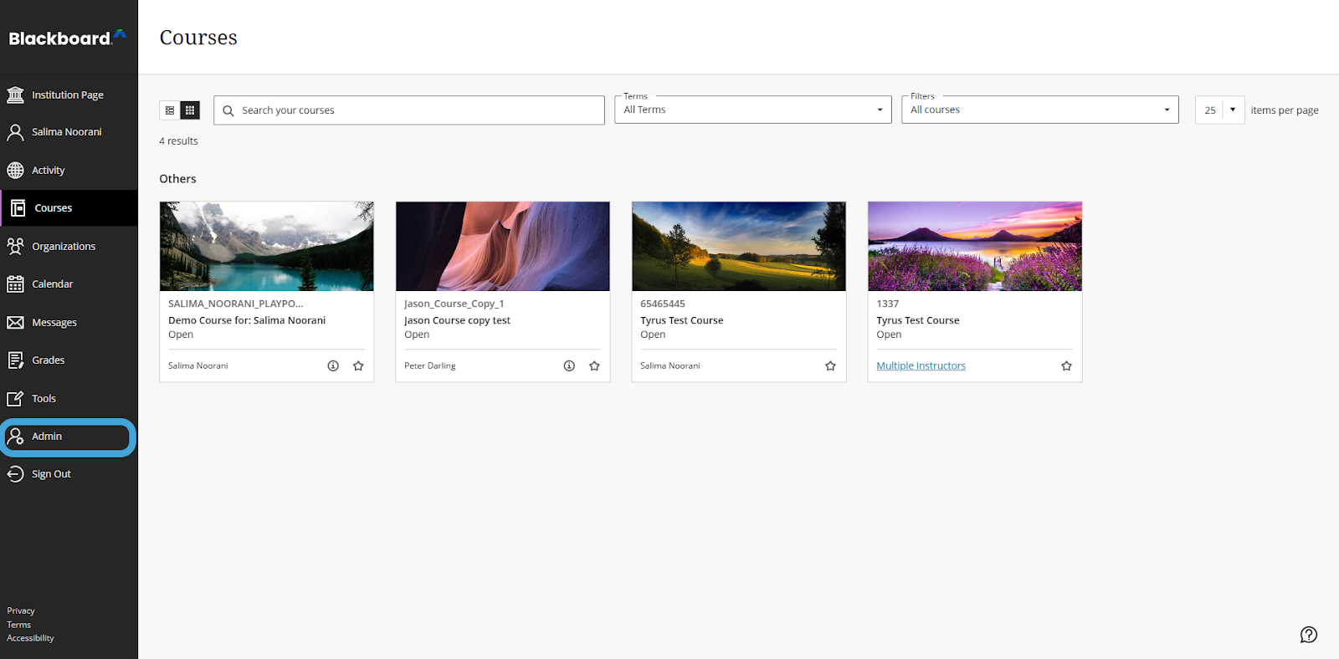
Task: Open the purple flowers course thumbnail
Action: tap(975, 246)
